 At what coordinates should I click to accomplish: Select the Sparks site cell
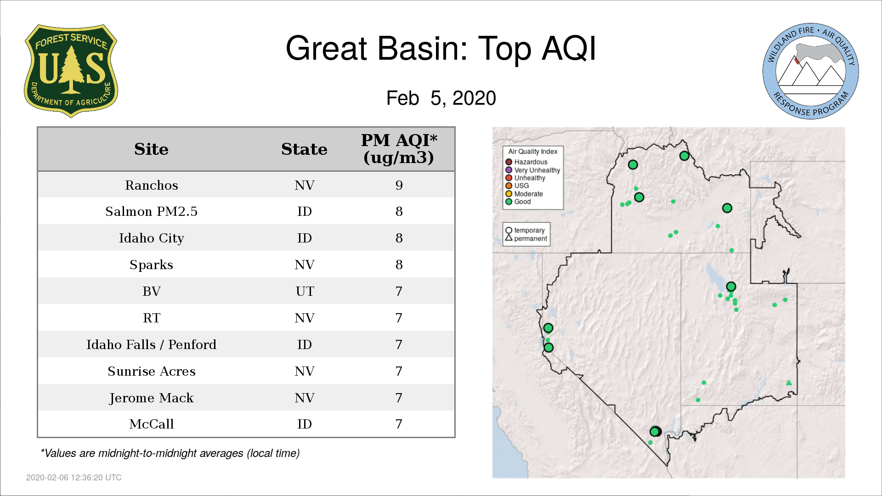pos(152,265)
